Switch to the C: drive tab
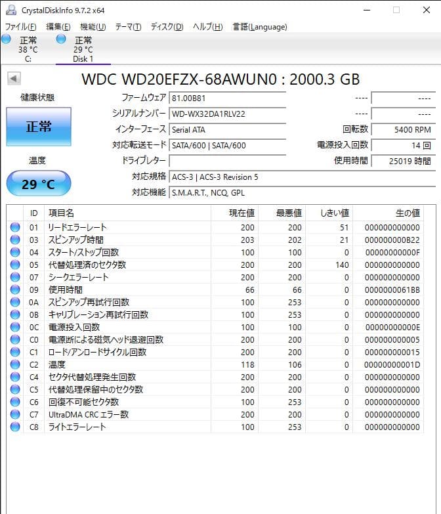 coord(28,49)
